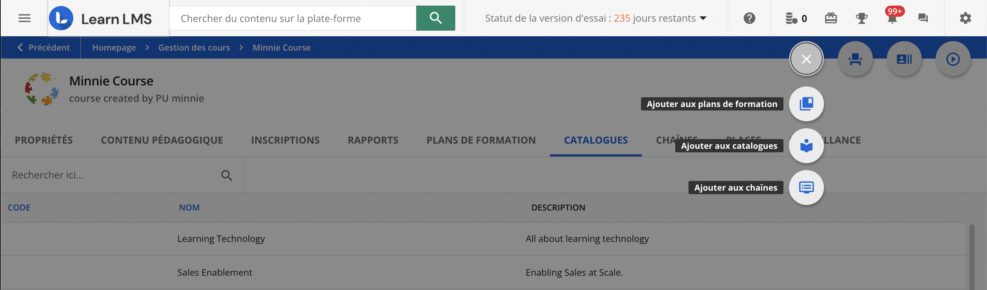This screenshot has height=290, width=987.
Task: Sort the table by Nom column
Action: point(189,207)
